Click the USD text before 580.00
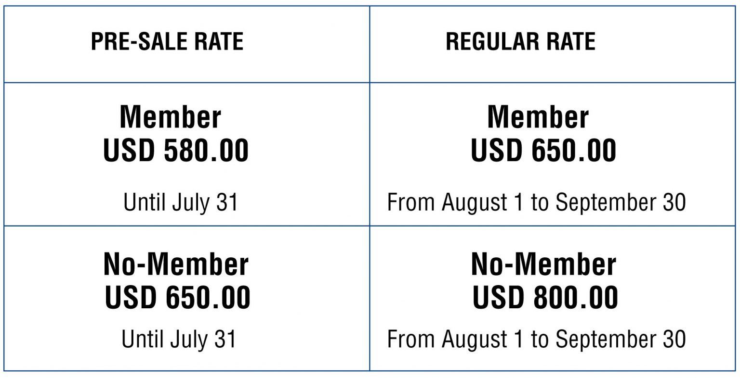The image size is (740, 378). point(129,150)
